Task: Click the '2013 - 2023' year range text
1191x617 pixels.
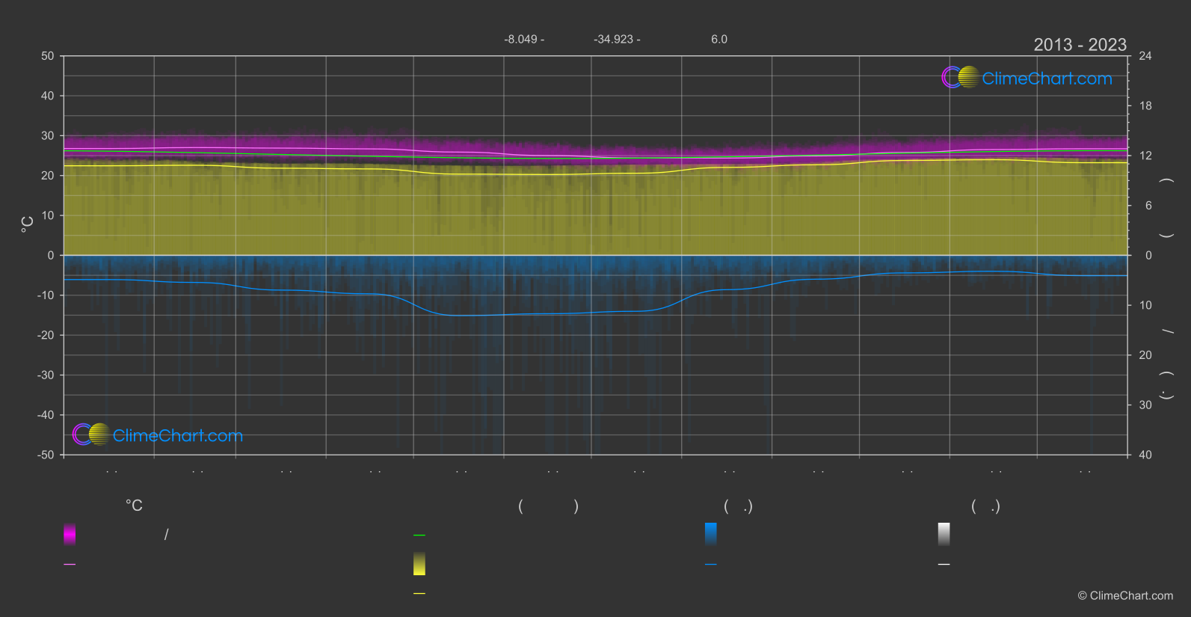Action: [x=1080, y=45]
